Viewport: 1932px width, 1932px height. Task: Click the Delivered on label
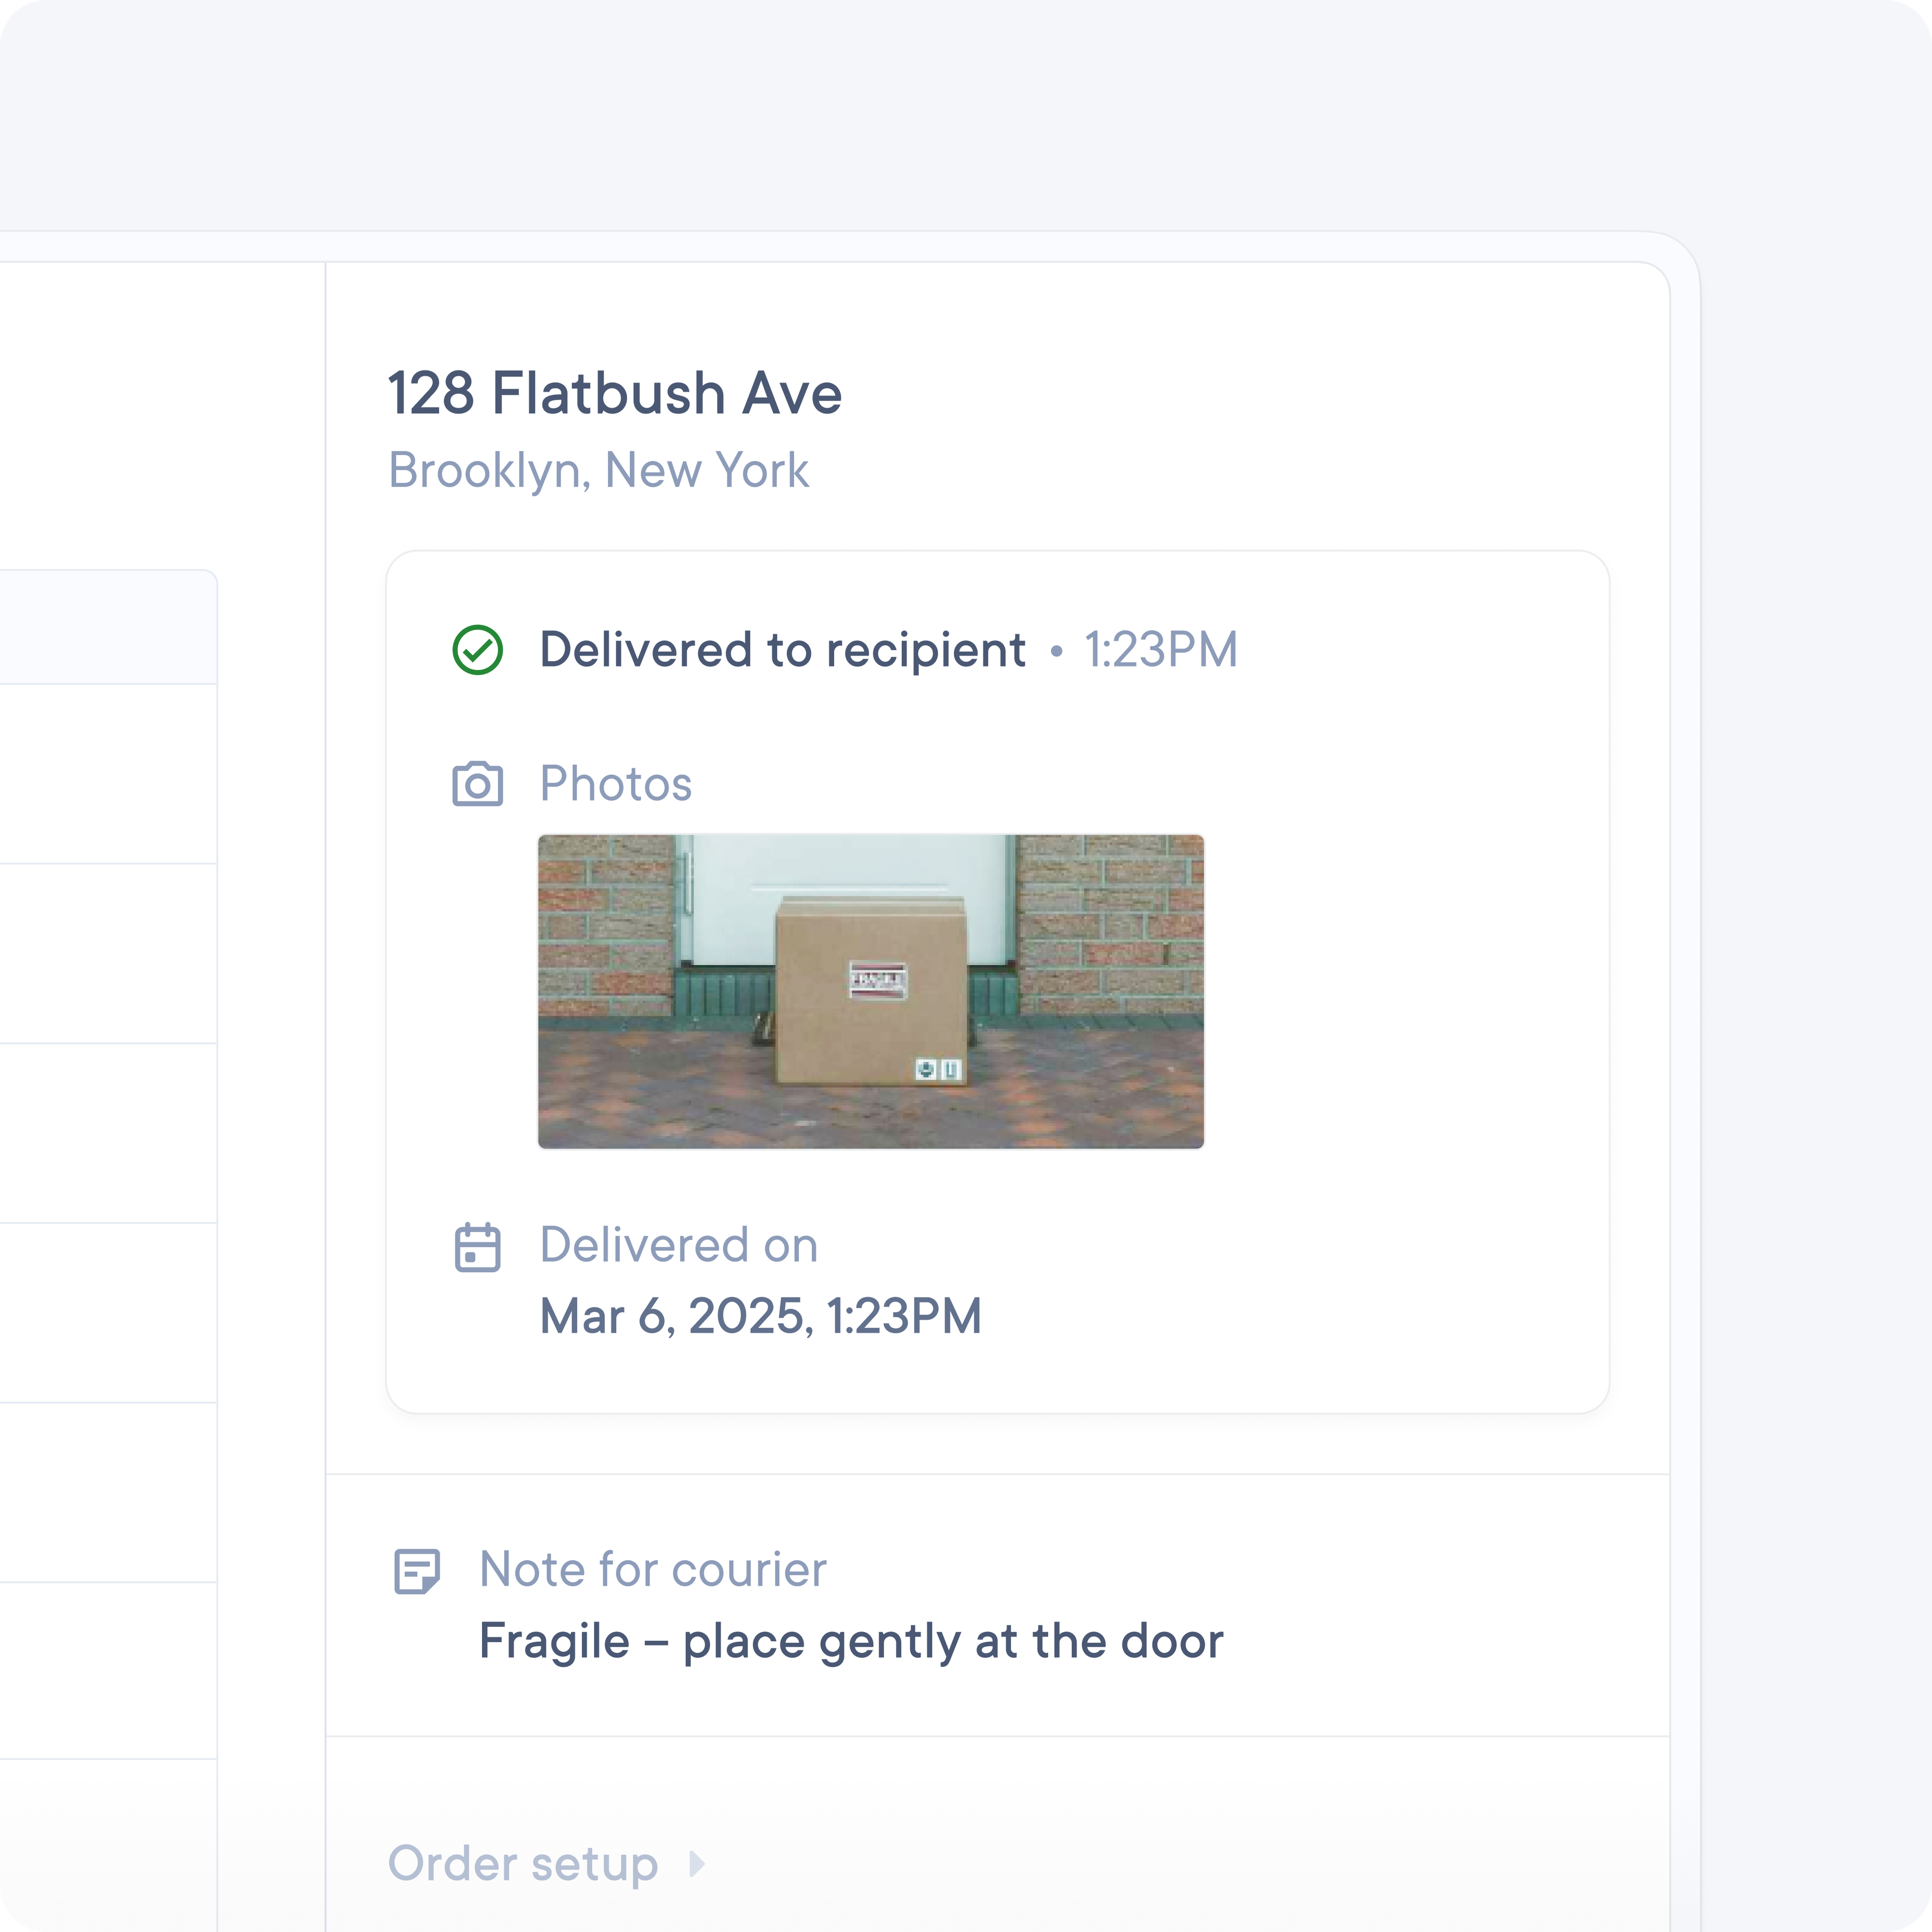[679, 1246]
